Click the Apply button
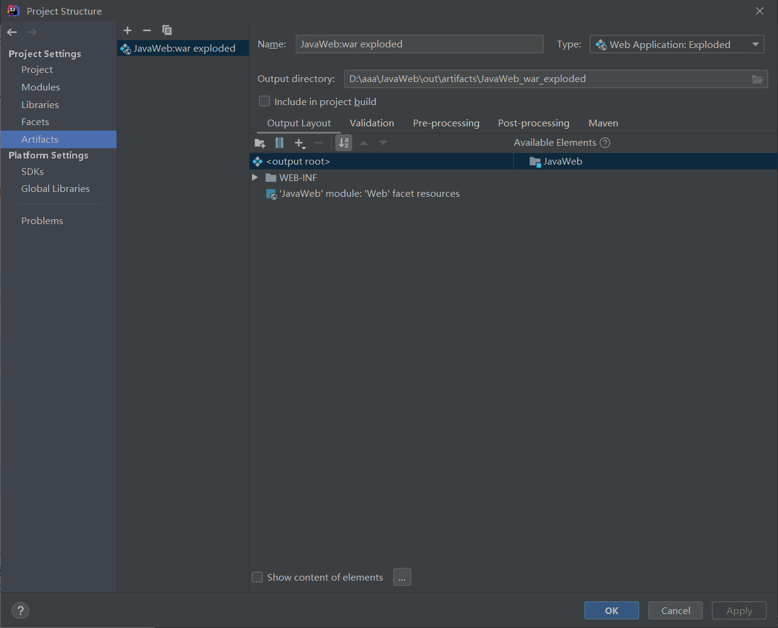The height and width of the screenshot is (628, 778). (x=739, y=610)
